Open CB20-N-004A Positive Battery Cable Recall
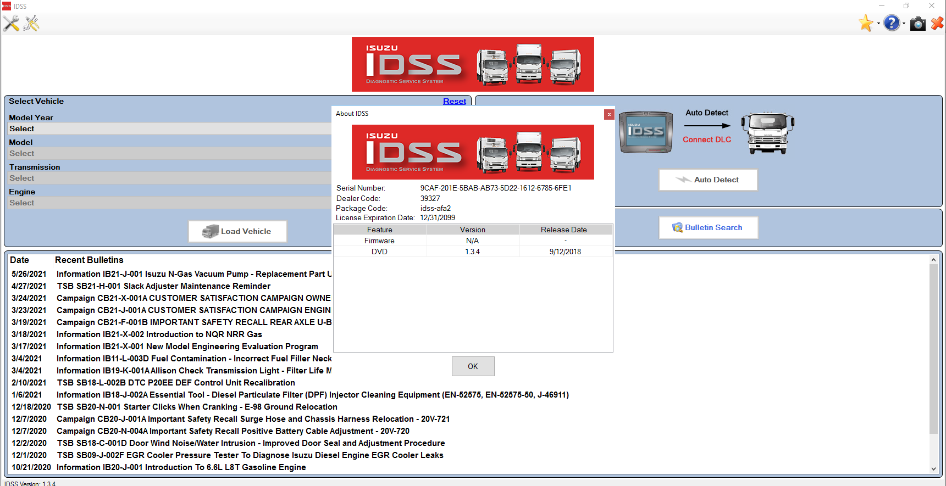Viewport: 946px width, 486px height. [x=233, y=431]
